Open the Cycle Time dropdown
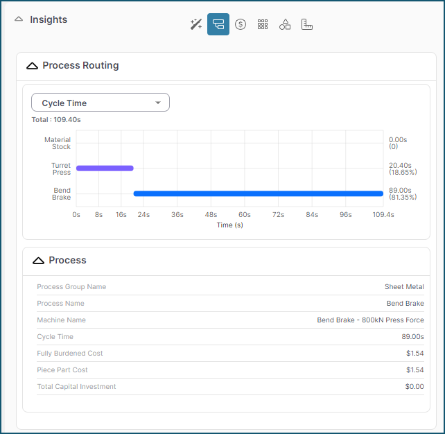This screenshot has width=445, height=434. click(x=101, y=103)
